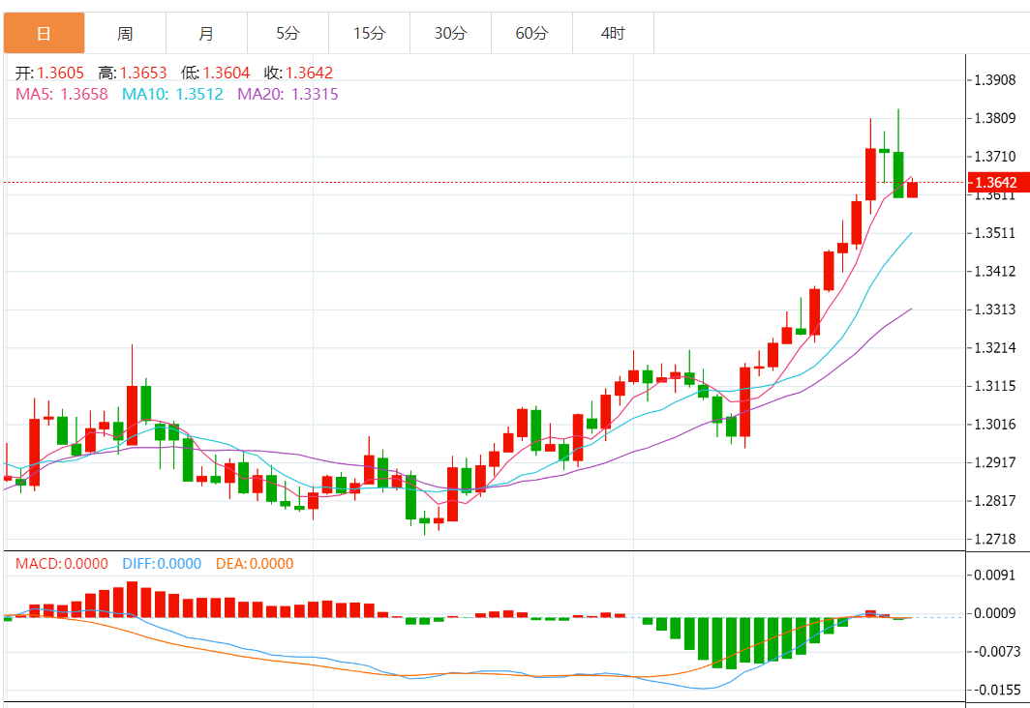Click the 1.2817 price axis label
Viewport: 1030px width, 708px height.
[x=994, y=501]
